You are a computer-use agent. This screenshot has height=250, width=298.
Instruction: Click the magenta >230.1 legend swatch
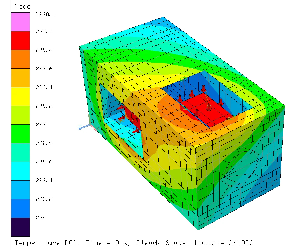(x=20, y=22)
